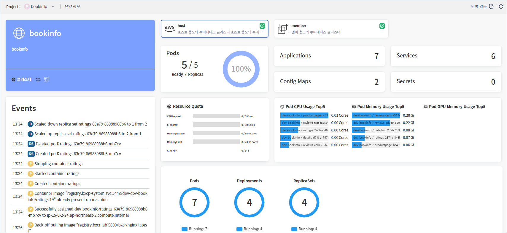The height and width of the screenshot is (233, 507).
Task: Click the MemoryLimit quota progress bar
Action: click(x=216, y=142)
